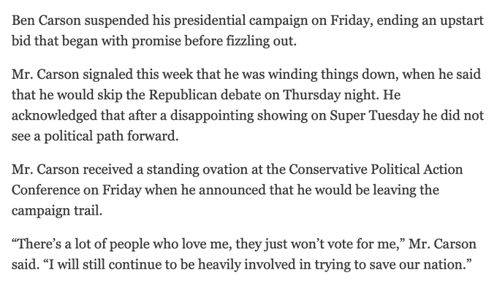The height and width of the screenshot is (287, 497).
Task: Select the word "Conservative"
Action: [x=327, y=170]
